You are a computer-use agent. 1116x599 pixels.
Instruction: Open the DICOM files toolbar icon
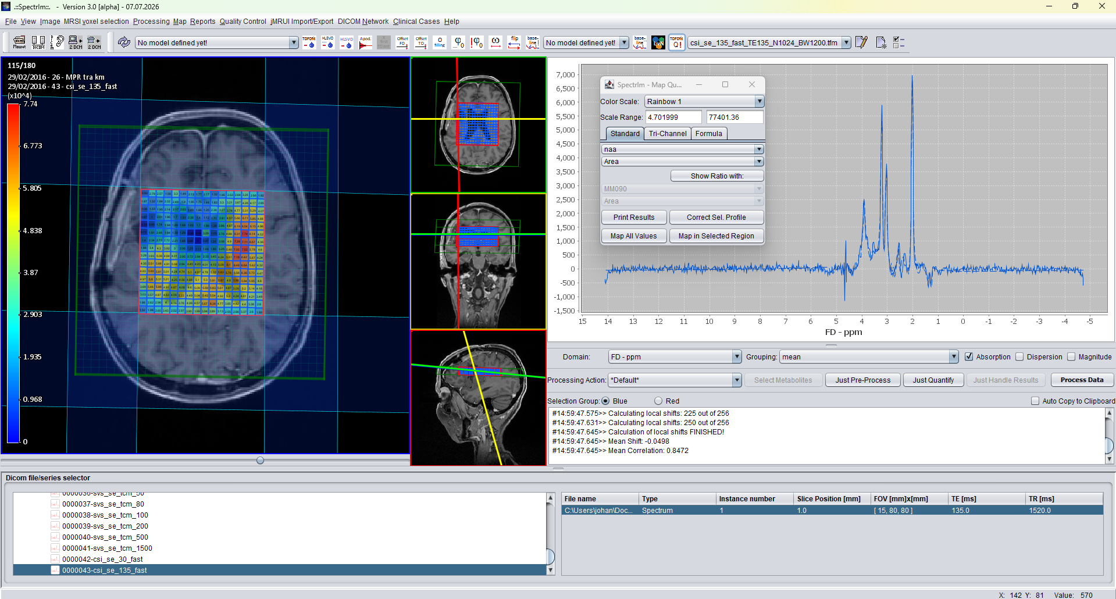38,42
